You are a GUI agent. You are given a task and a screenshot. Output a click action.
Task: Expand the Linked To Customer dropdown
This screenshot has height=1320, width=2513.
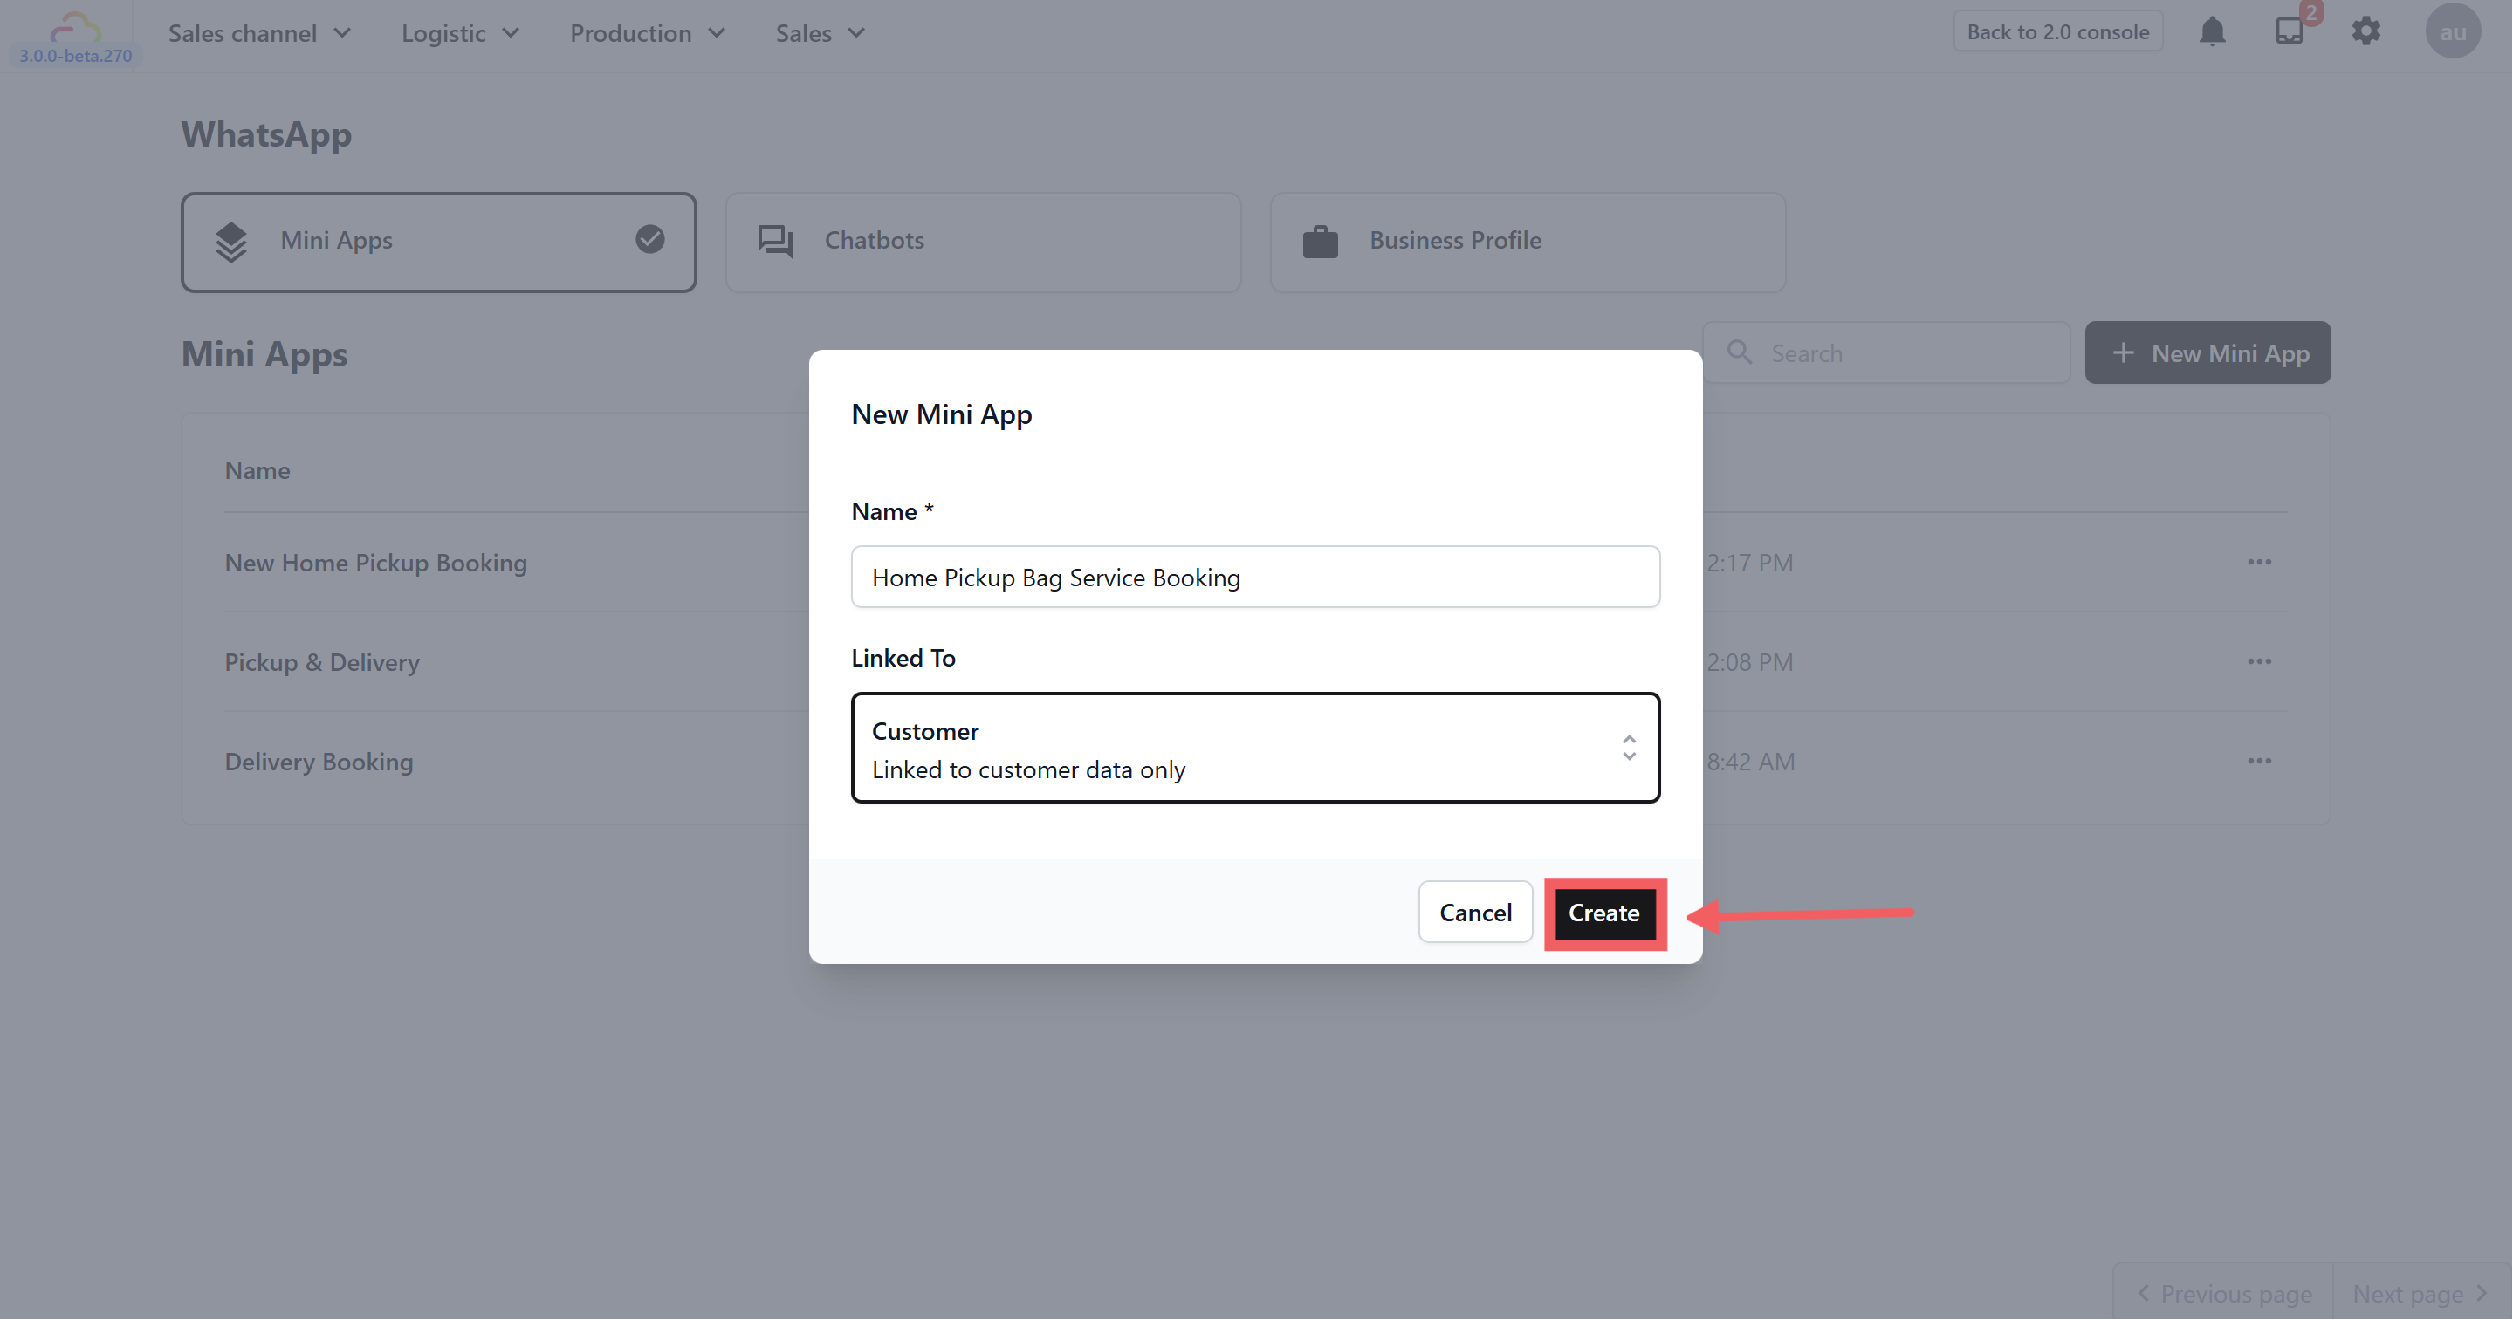(1254, 749)
